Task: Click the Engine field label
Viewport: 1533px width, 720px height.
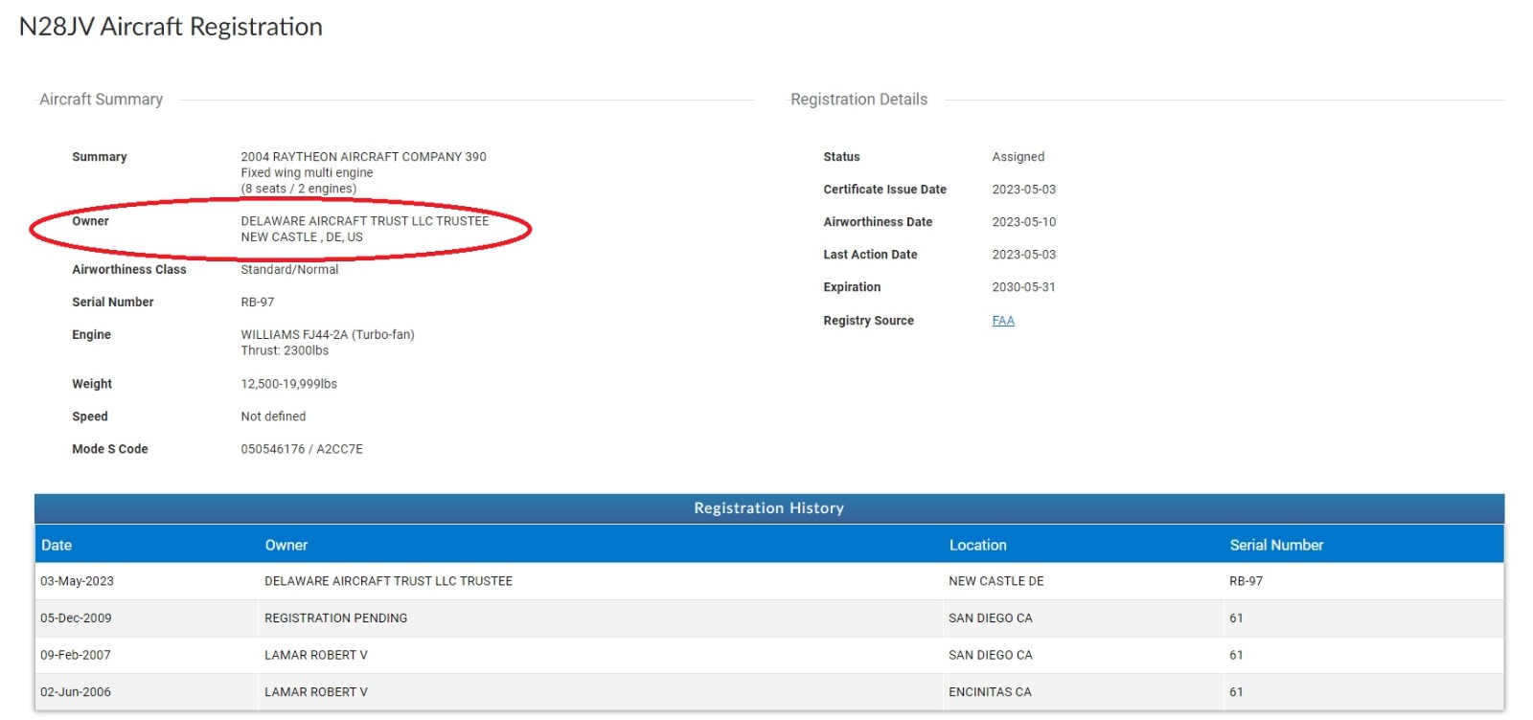Action: pyautogui.click(x=91, y=335)
